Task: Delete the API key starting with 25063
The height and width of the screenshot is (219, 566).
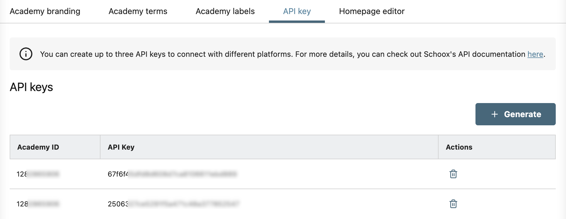Action: coord(453,204)
